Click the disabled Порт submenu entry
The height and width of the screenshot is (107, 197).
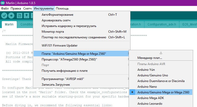tap(81, 65)
